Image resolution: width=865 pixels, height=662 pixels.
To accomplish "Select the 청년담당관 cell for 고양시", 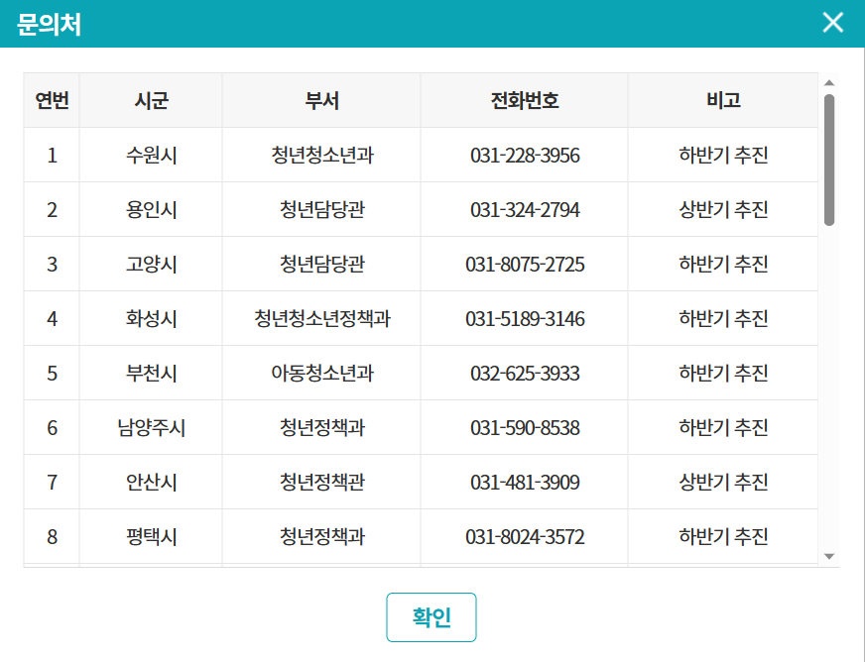I will point(320,264).
